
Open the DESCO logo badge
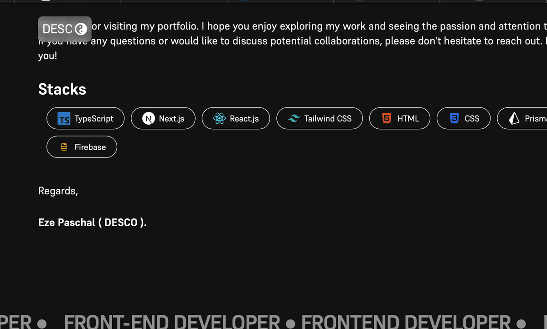tap(65, 29)
